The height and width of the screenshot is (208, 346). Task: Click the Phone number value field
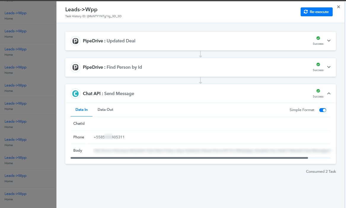click(109, 137)
